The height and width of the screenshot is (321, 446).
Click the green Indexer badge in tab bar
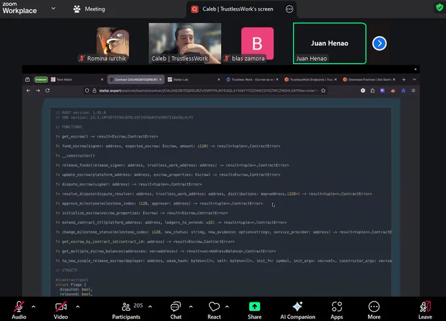41,79
